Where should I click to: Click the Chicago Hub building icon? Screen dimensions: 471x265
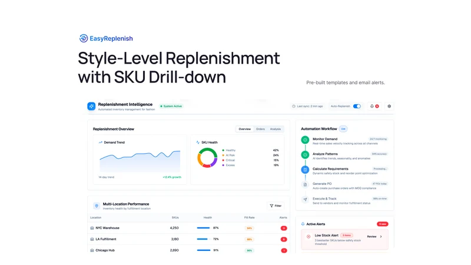(92, 250)
